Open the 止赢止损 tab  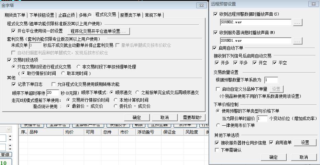(x=66, y=15)
